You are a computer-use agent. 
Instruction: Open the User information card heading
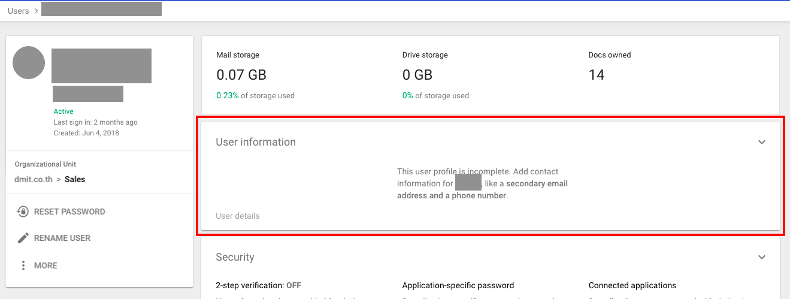pos(256,142)
